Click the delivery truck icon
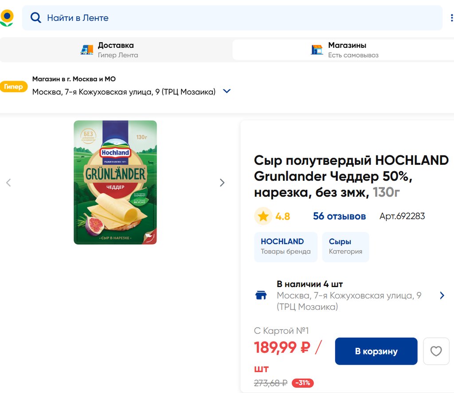454x393 pixels. click(87, 50)
